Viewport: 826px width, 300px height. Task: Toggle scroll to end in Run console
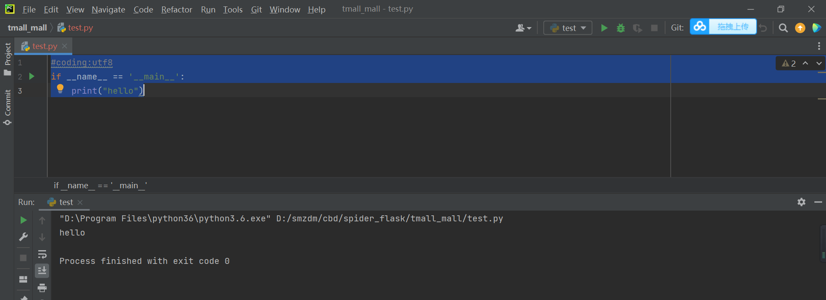pyautogui.click(x=42, y=270)
